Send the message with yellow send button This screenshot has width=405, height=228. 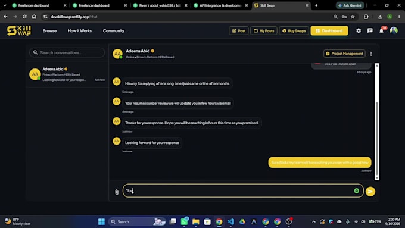coord(370,192)
